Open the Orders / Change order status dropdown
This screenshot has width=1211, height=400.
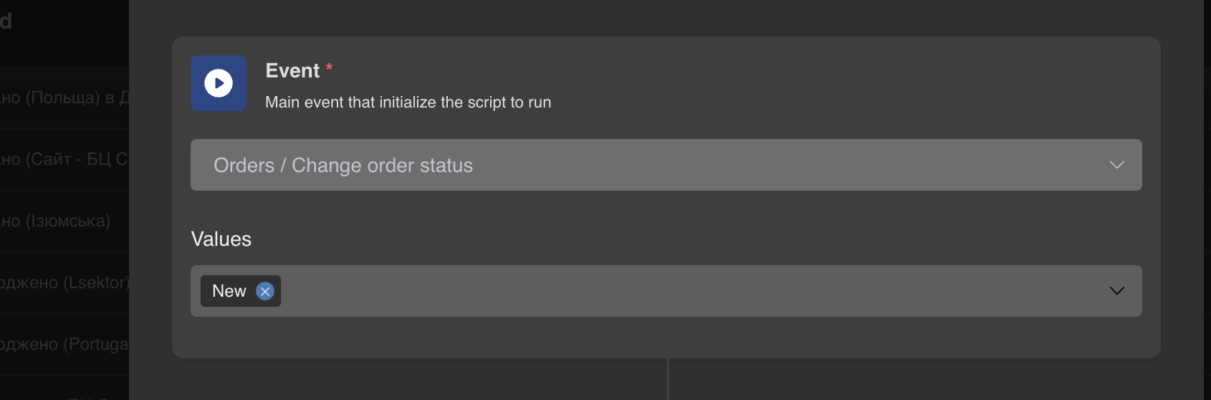[x=645, y=165]
